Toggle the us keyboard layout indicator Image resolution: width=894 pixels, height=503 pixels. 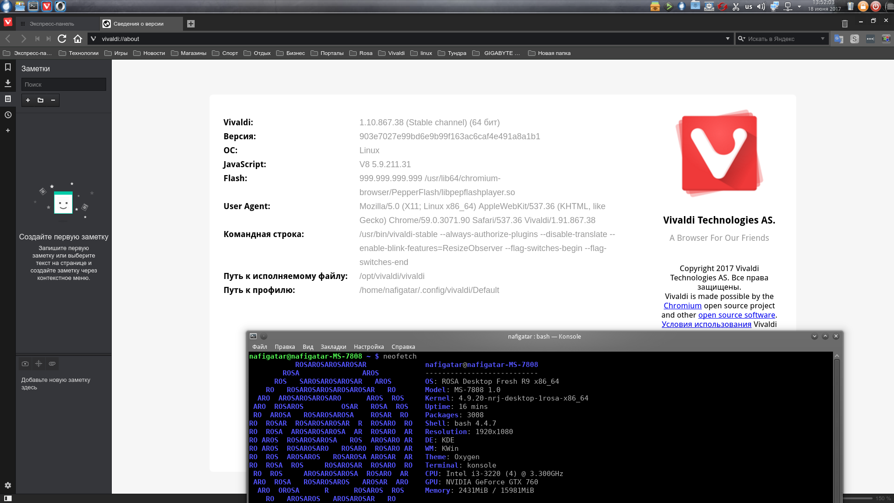tap(748, 7)
